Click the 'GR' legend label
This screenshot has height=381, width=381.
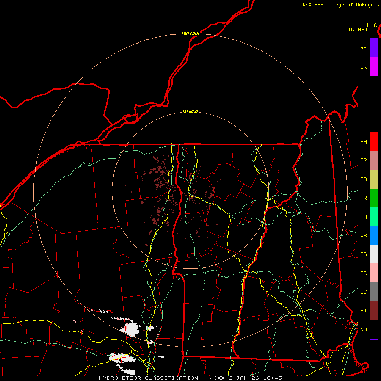tap(363, 160)
